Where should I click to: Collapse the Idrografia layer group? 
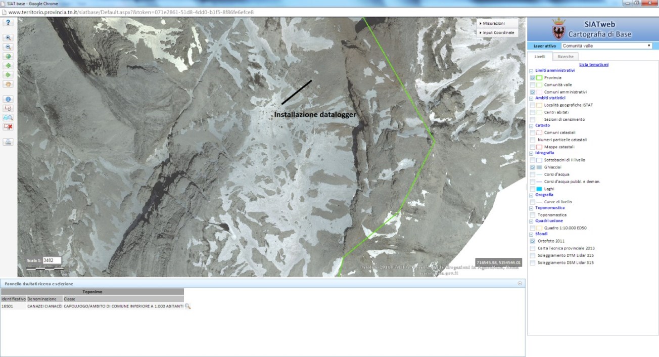click(x=531, y=153)
